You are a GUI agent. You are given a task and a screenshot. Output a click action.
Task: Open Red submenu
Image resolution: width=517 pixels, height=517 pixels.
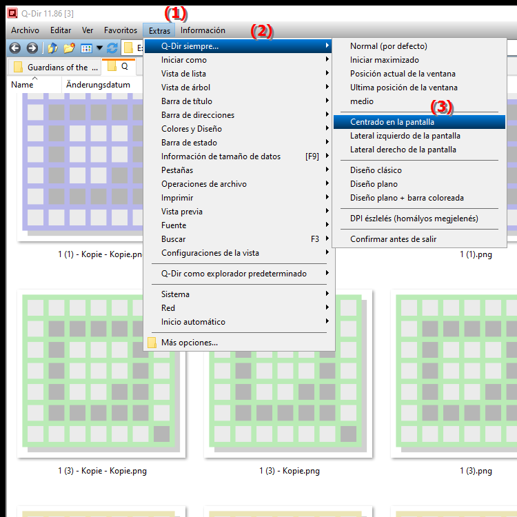point(238,308)
